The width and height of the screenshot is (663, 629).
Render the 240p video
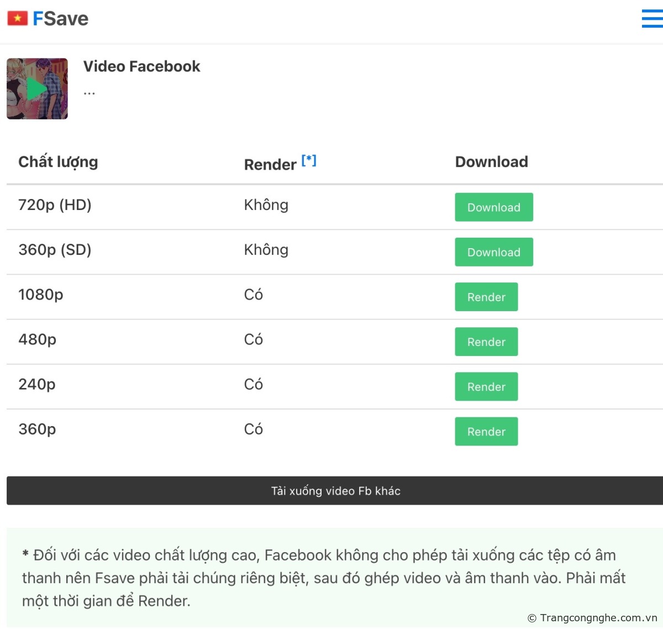pyautogui.click(x=486, y=386)
